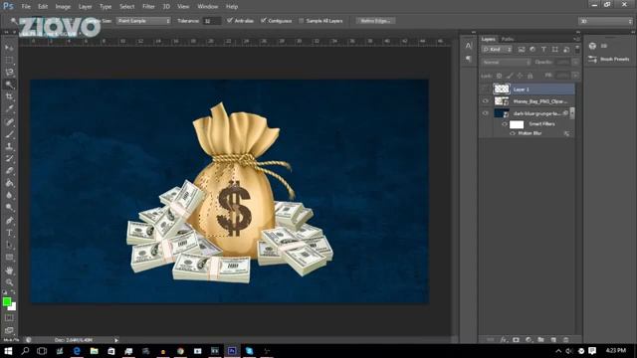This screenshot has width=637, height=358.
Task: Select the Path Selection tool
Action: click(x=9, y=246)
